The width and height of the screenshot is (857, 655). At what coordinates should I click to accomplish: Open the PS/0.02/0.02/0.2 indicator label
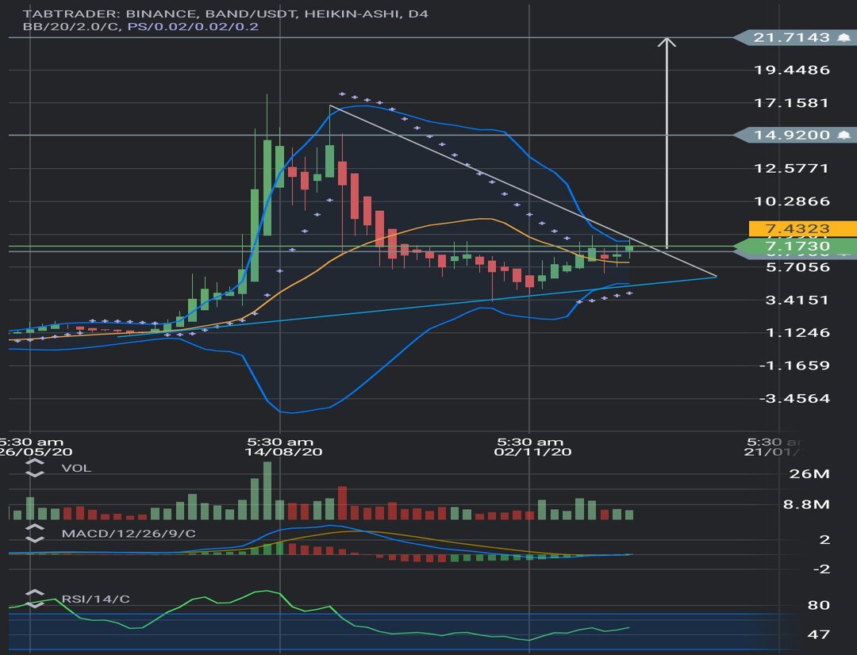coord(193,26)
